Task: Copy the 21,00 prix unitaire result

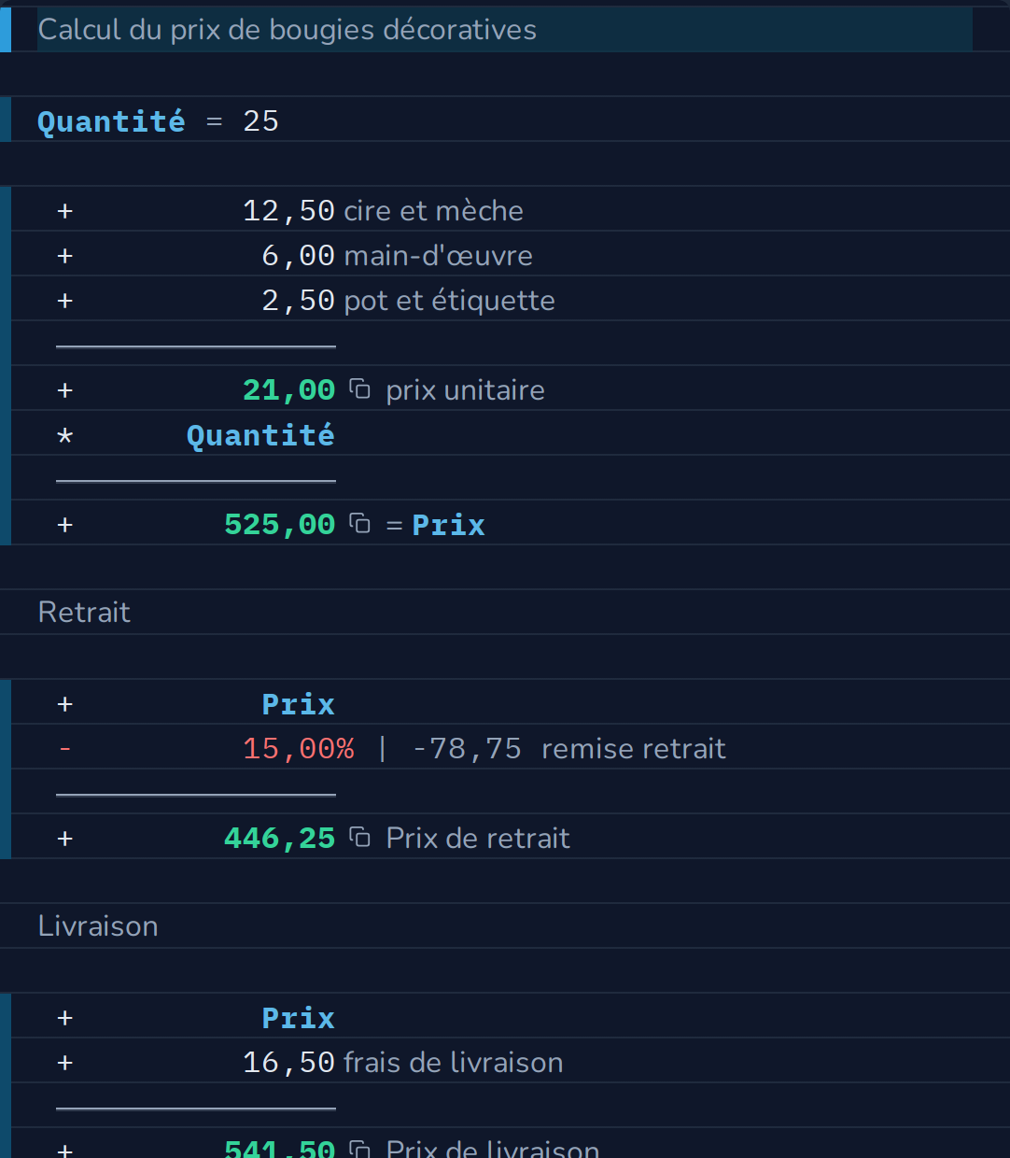Action: coord(359,389)
